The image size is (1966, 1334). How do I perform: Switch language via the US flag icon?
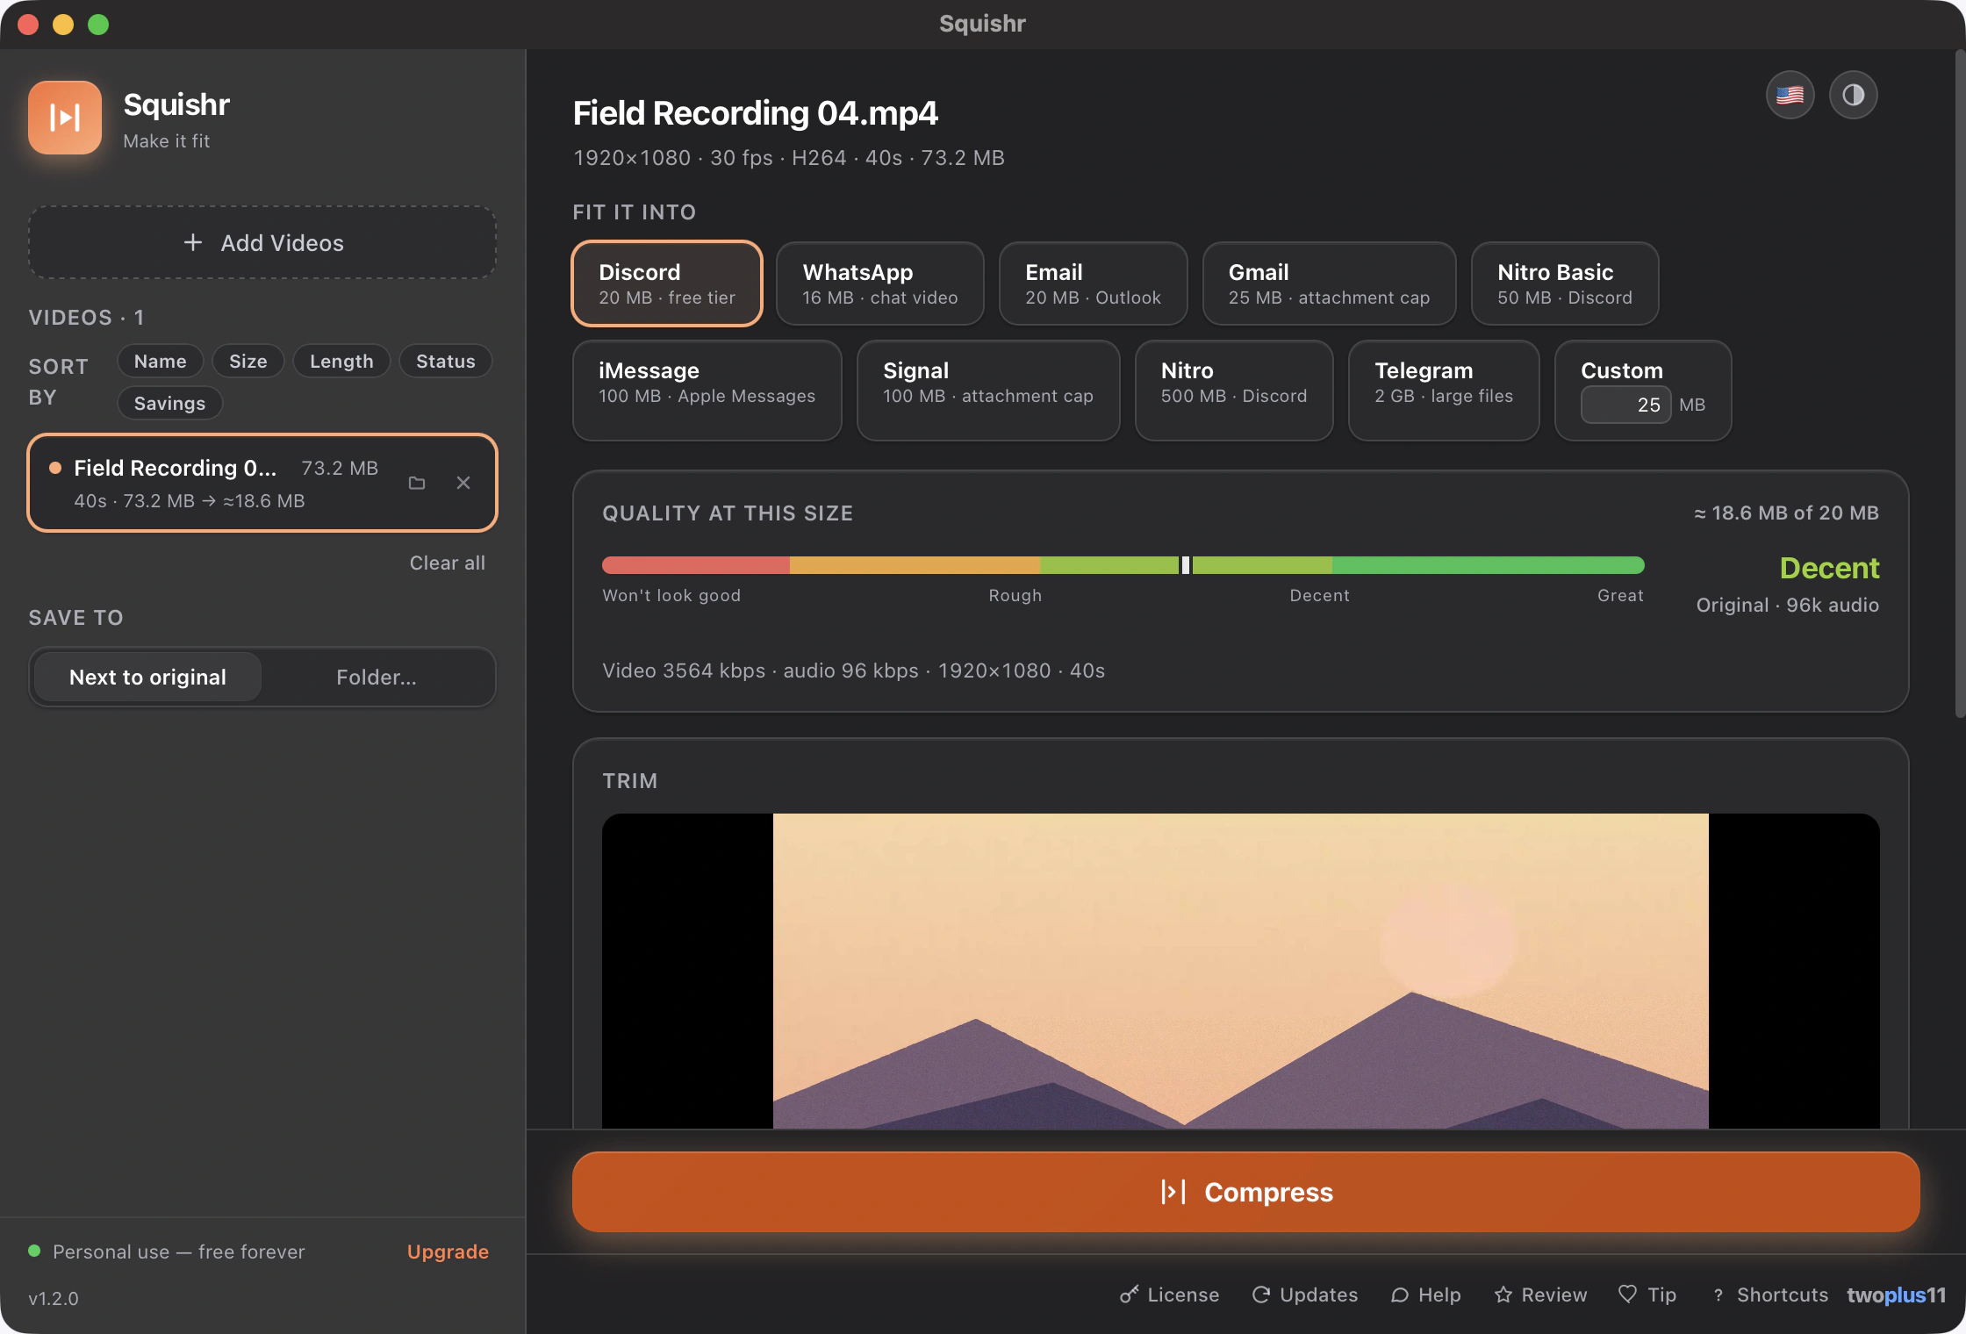point(1790,95)
